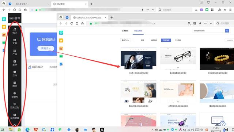234x132 pixels.
Task: Open downloads icon in the back browser toolbar
Action: (x=219, y=10)
